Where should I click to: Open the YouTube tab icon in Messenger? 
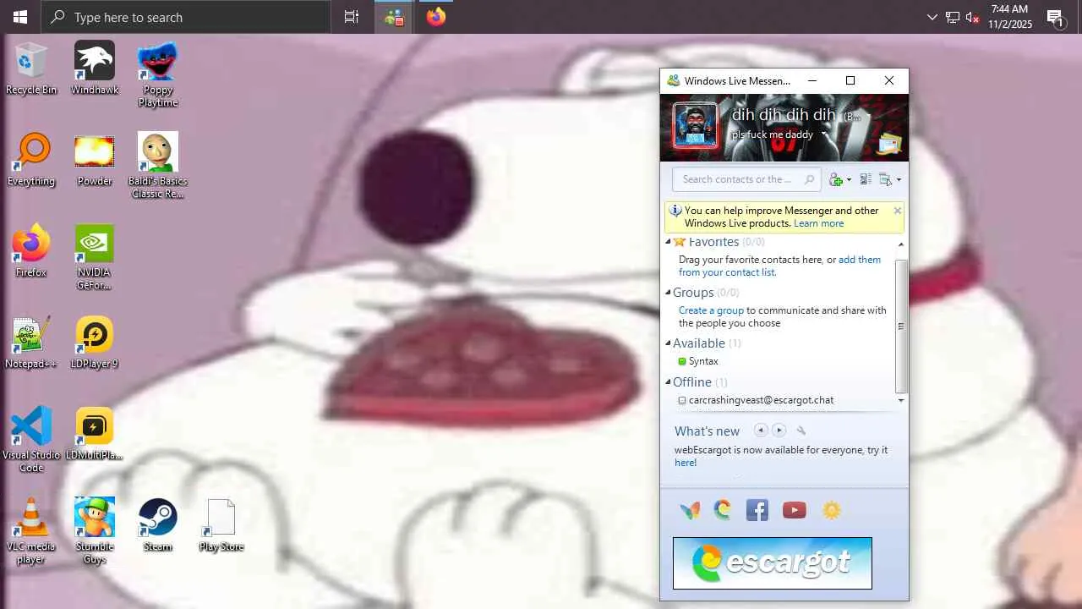pyautogui.click(x=794, y=510)
